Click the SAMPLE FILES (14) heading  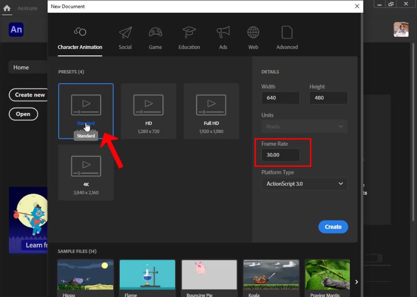pyautogui.click(x=77, y=251)
